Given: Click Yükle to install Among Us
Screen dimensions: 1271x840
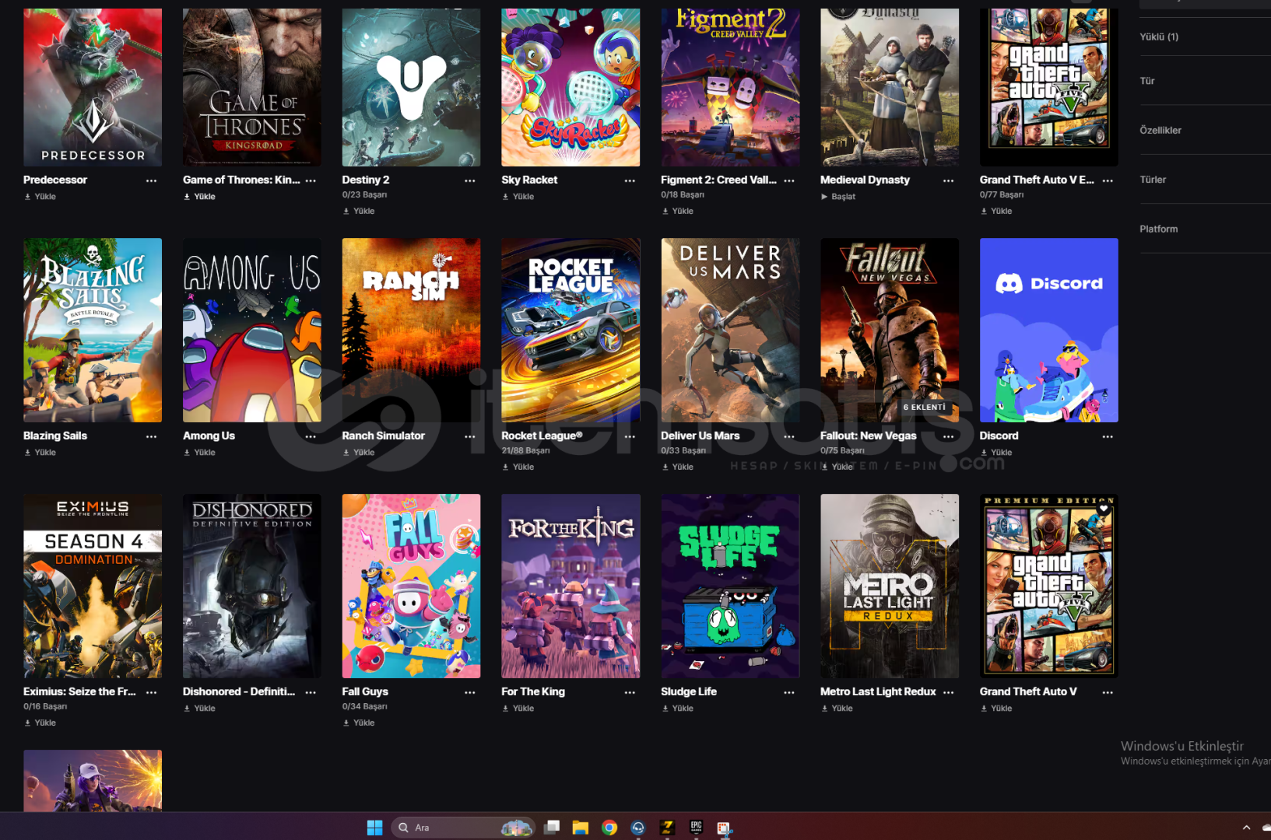Looking at the screenshot, I should click(x=200, y=453).
